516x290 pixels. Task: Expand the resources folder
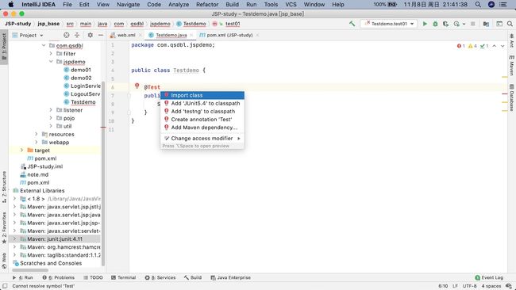pos(37,134)
